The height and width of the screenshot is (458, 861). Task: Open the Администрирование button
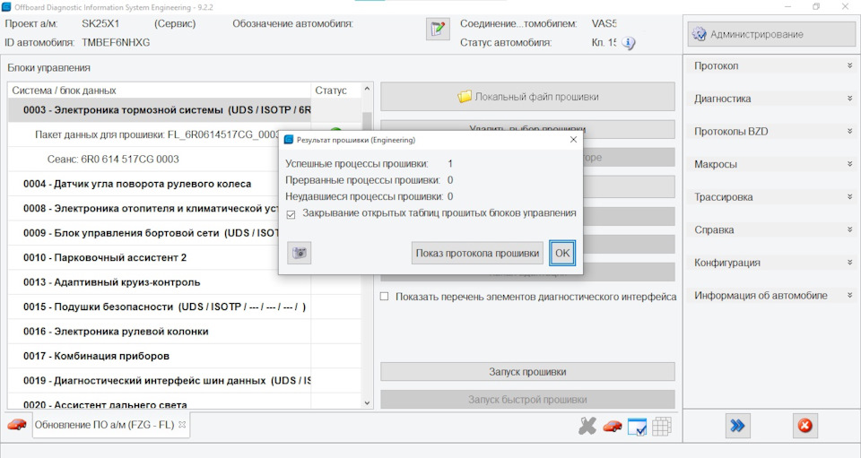pos(771,34)
